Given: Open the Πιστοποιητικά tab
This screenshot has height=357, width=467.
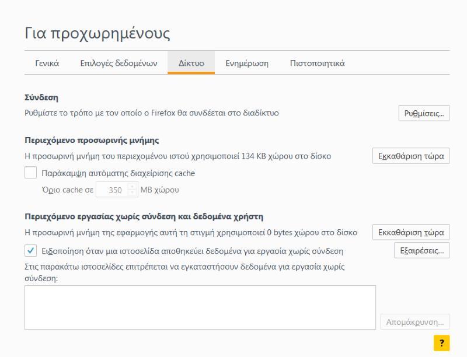Looking at the screenshot, I should (317, 64).
